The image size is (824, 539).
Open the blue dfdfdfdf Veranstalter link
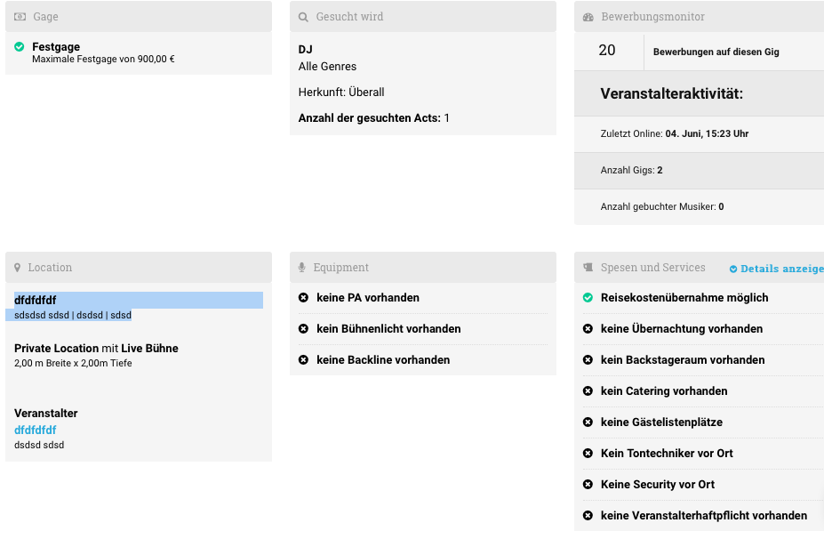[x=36, y=430]
